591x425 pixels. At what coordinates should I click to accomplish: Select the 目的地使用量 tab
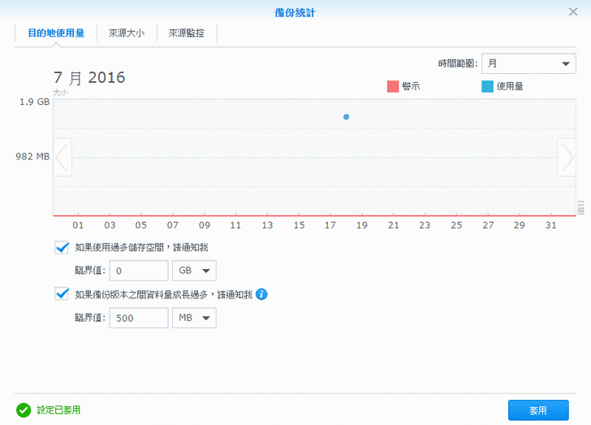(x=56, y=33)
